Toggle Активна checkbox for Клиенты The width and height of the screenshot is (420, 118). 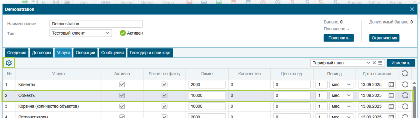(122, 85)
